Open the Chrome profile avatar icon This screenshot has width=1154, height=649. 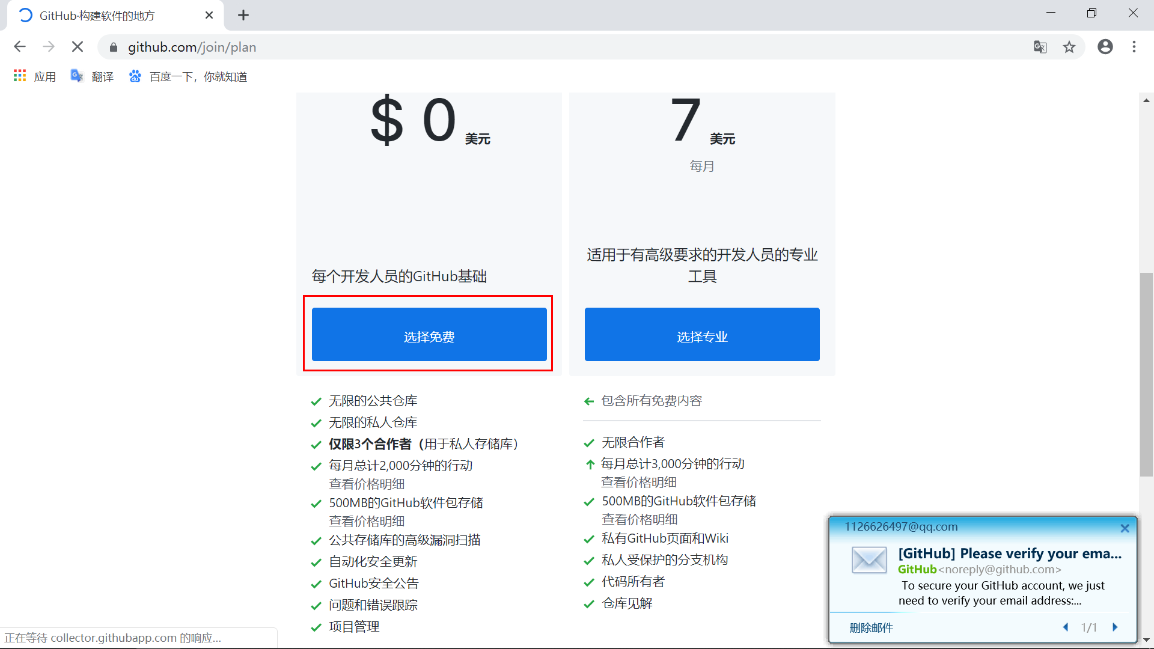click(x=1105, y=47)
